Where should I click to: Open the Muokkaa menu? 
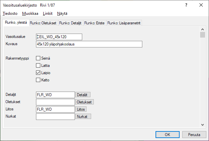tap(30, 14)
